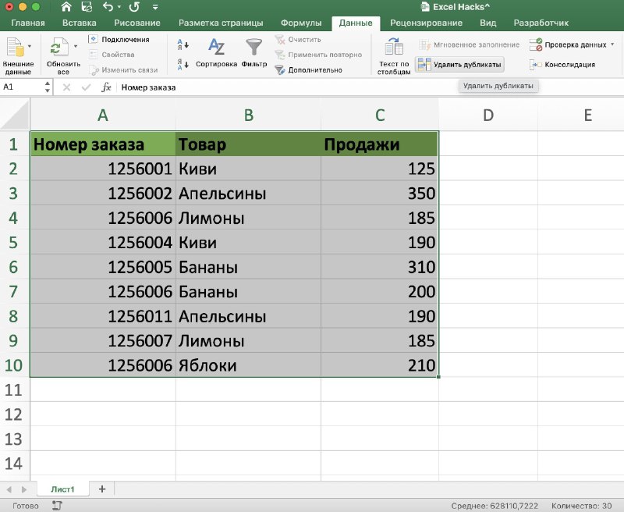Select column C header
Viewport: 624px width, 512px height.
point(380,115)
